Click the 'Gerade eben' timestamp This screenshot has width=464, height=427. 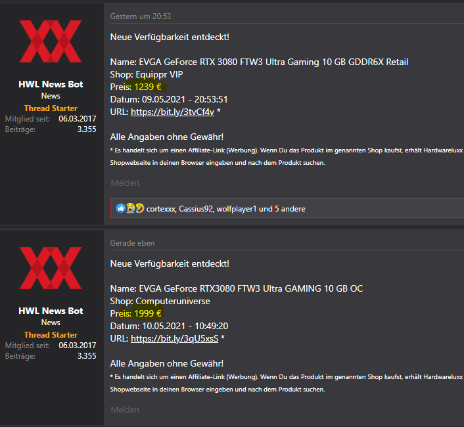(x=132, y=243)
